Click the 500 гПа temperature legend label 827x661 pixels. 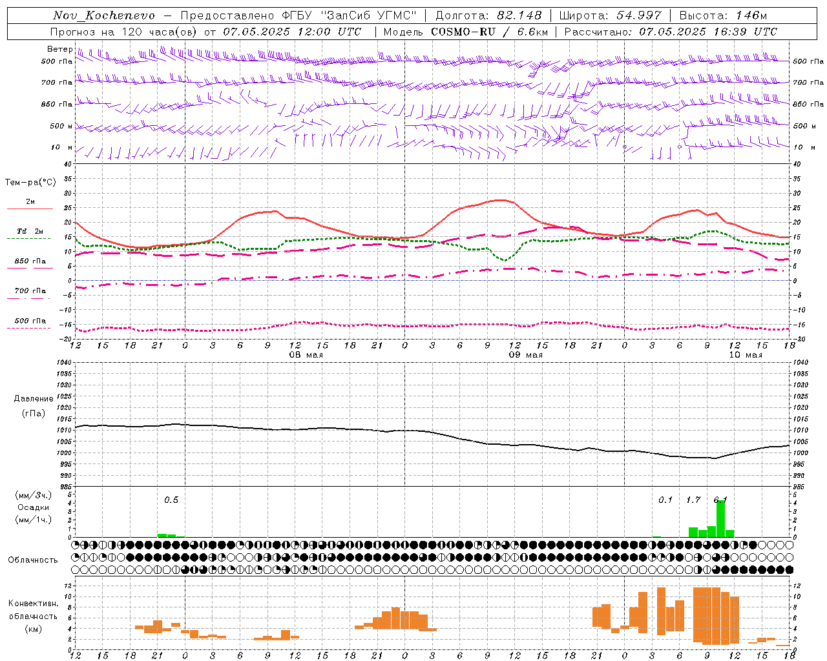[x=30, y=321]
